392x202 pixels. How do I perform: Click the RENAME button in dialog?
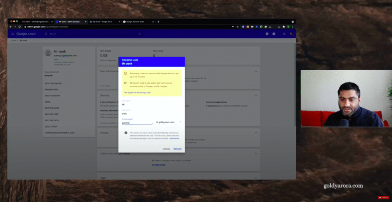coord(177,149)
